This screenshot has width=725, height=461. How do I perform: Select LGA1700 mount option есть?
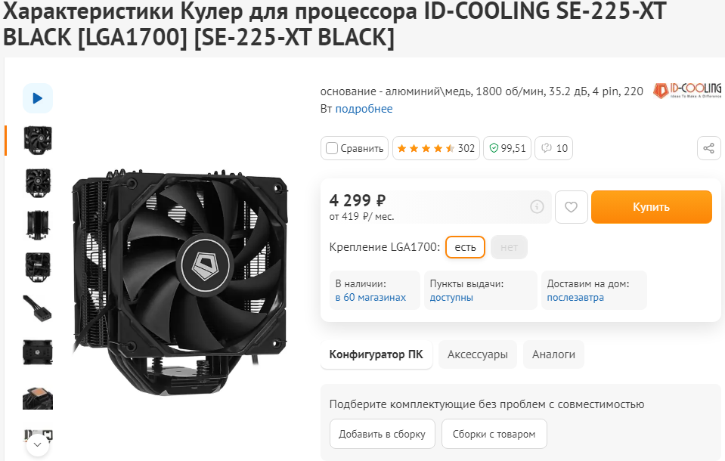click(465, 247)
